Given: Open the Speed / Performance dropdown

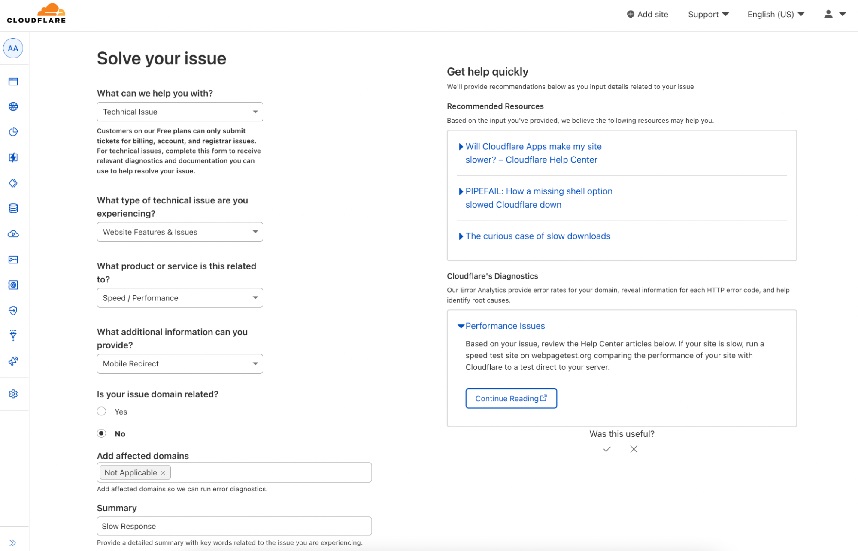Looking at the screenshot, I should (x=179, y=298).
